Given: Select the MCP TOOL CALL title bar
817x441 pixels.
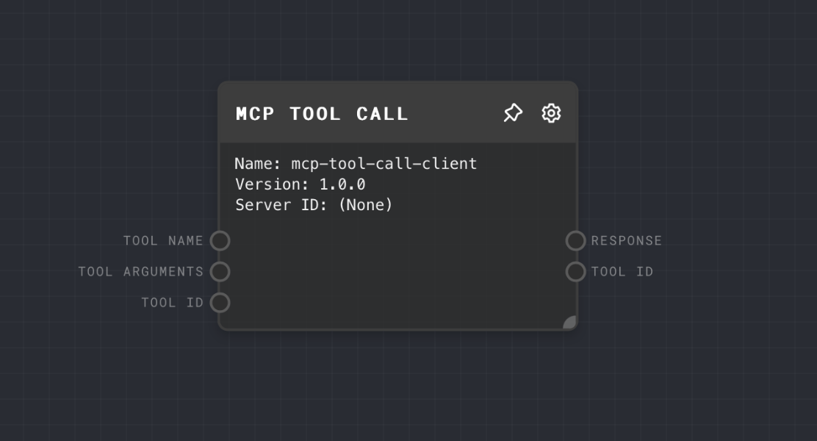Looking at the screenshot, I should [398, 112].
